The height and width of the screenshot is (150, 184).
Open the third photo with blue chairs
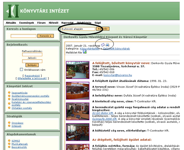pyautogui.click(x=78, y=111)
